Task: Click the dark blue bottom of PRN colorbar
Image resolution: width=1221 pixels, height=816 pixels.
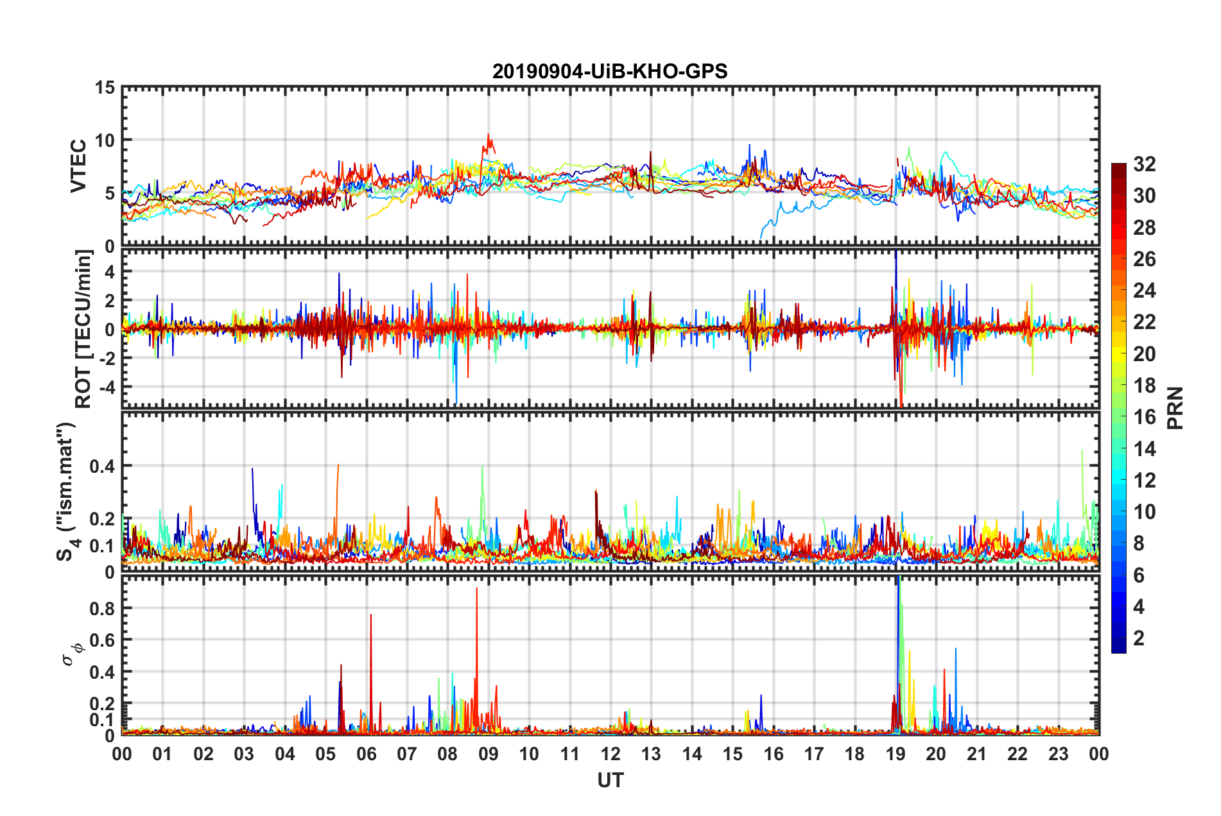Action: point(1119,646)
